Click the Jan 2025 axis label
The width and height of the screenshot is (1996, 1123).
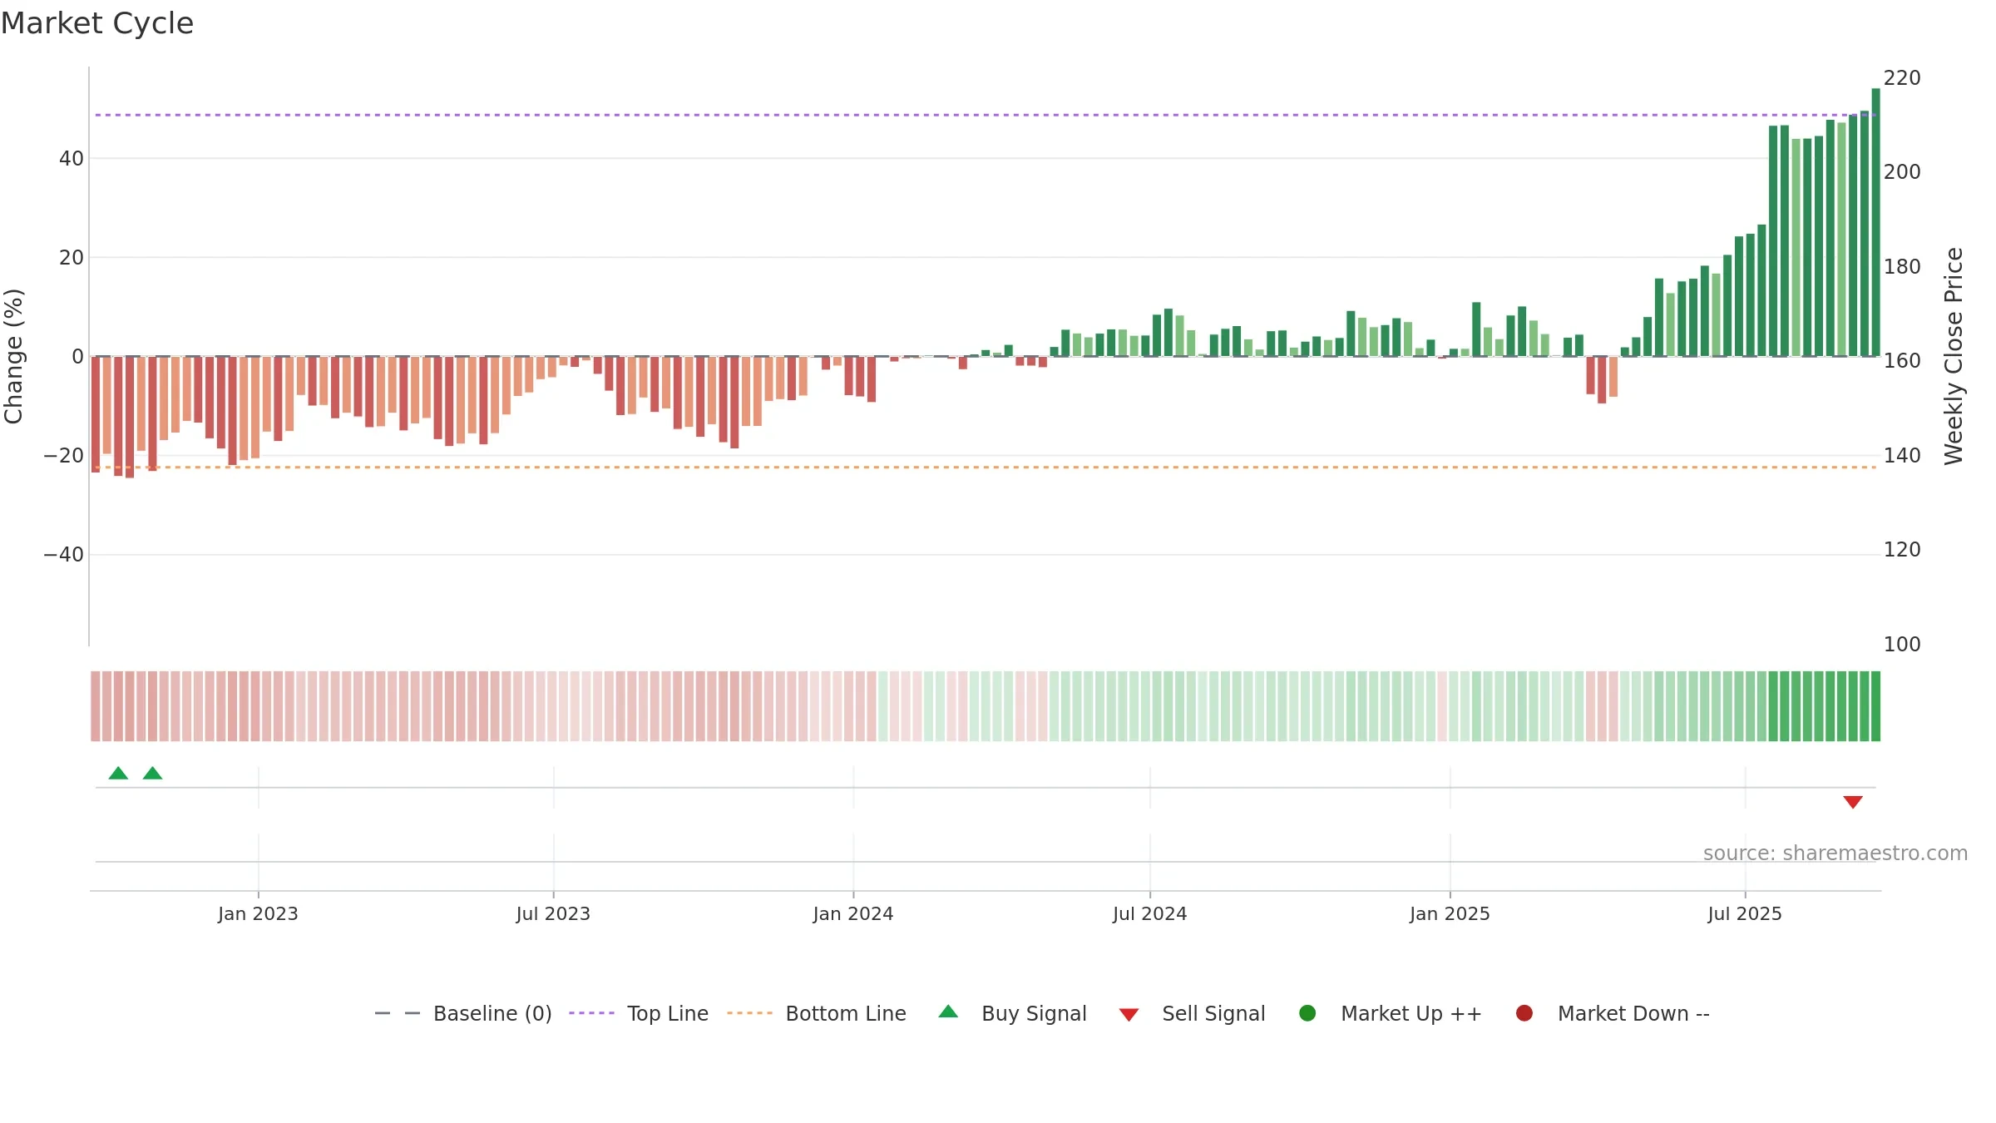click(x=1450, y=914)
